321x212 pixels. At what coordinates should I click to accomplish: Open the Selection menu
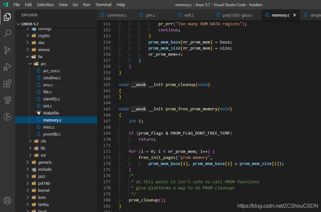pos(45,4)
